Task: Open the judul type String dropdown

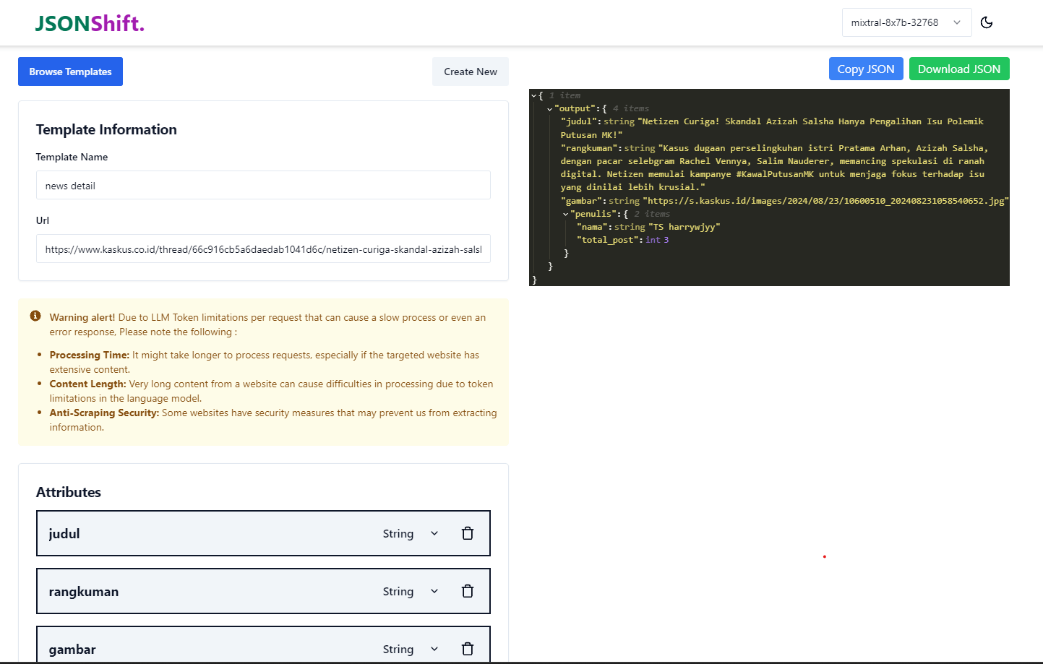Action: point(411,533)
